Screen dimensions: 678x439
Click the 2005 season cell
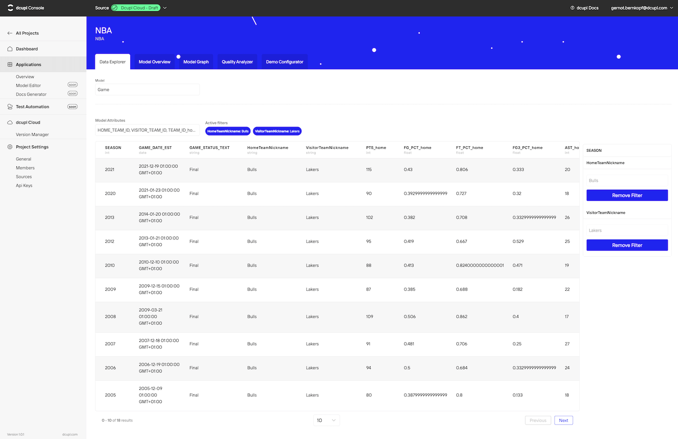[x=110, y=395]
